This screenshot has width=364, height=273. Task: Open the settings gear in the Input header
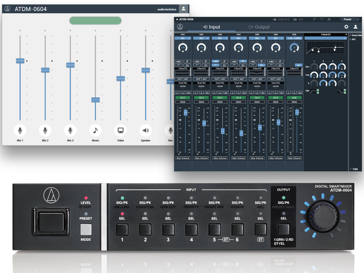pyautogui.click(x=346, y=27)
